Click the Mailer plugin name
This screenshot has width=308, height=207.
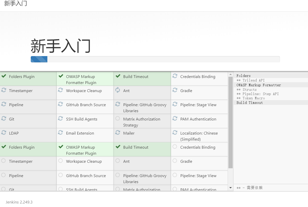pyautogui.click(x=129, y=133)
